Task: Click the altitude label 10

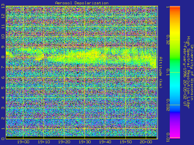Action: (3, 37)
